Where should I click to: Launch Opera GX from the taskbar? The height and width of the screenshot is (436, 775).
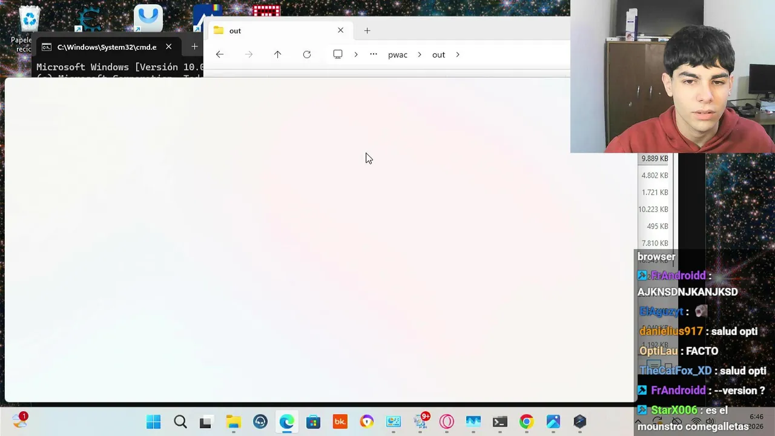point(447,422)
